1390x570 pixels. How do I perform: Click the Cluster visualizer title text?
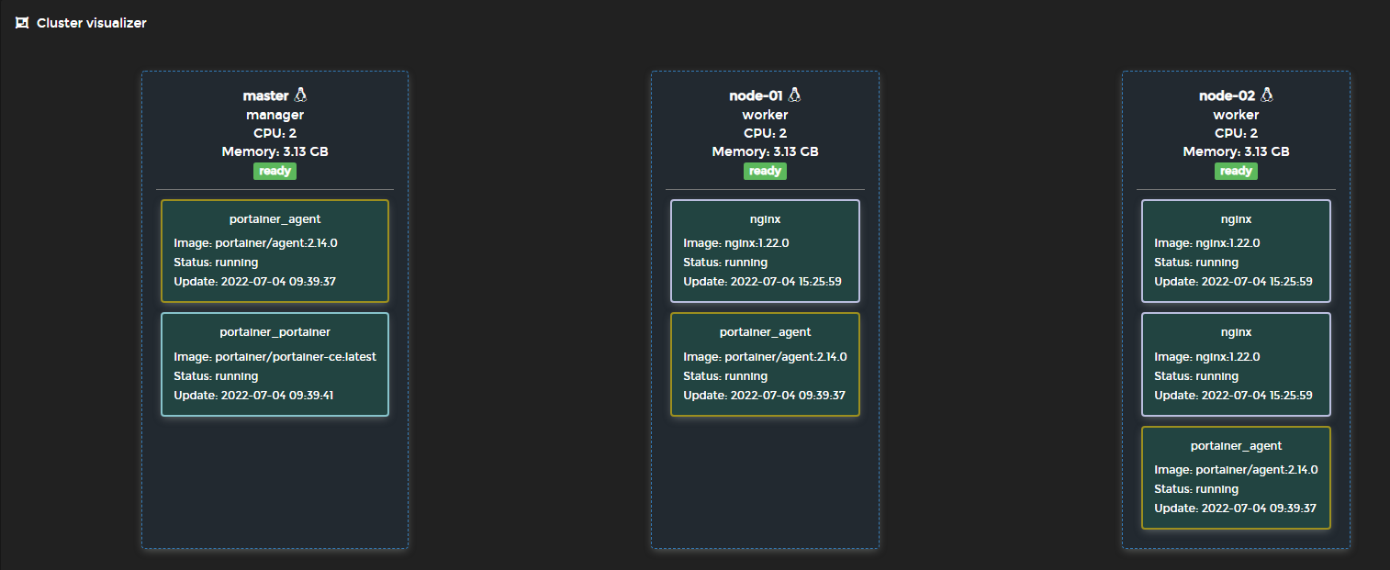pyautogui.click(x=91, y=22)
